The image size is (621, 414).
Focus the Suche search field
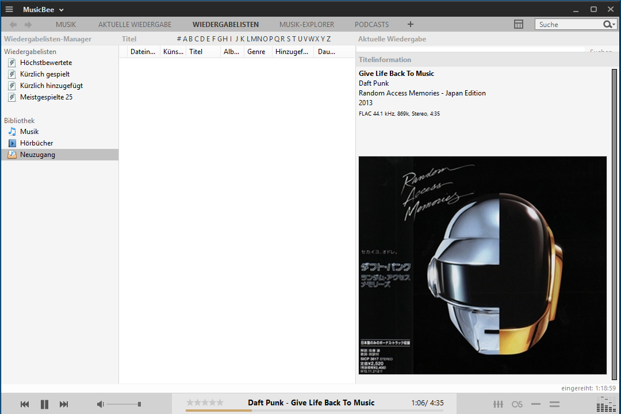click(569, 25)
